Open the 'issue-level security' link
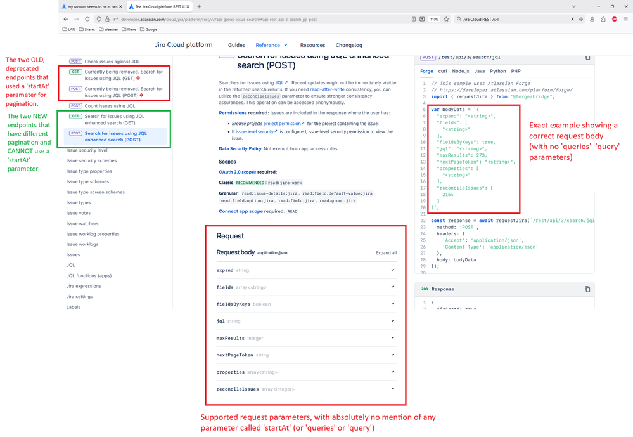The image size is (633, 437). click(257, 132)
